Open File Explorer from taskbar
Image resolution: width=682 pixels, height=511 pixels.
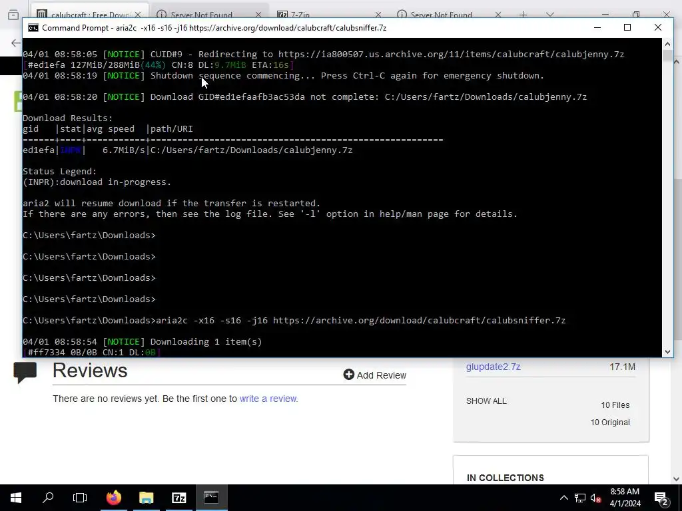[x=146, y=498]
